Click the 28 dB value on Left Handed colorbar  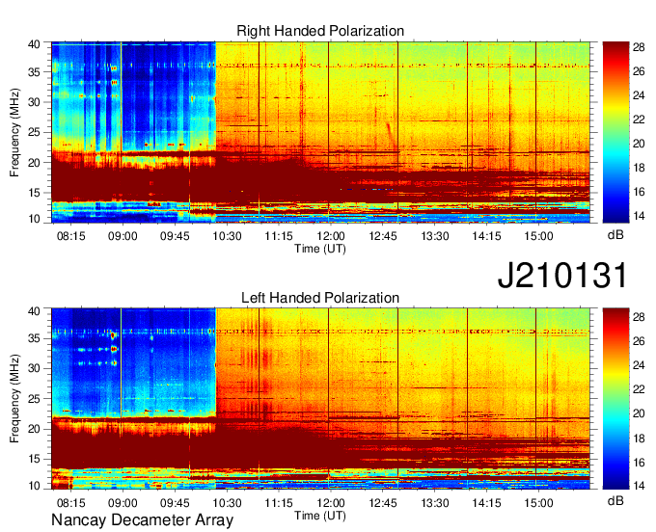(x=639, y=317)
